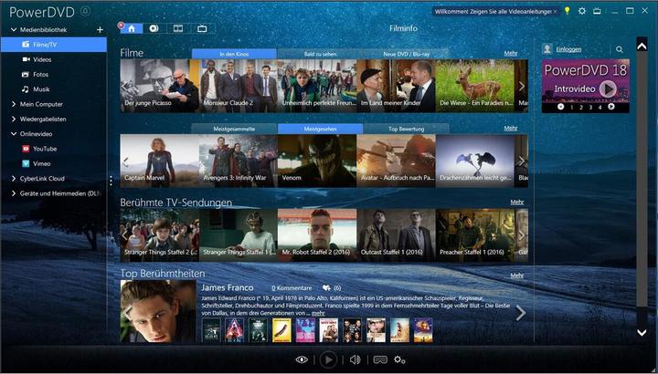Open Mr. Robot Staffel 2 thumbnail
The height and width of the screenshot is (374, 658).
(x=317, y=235)
